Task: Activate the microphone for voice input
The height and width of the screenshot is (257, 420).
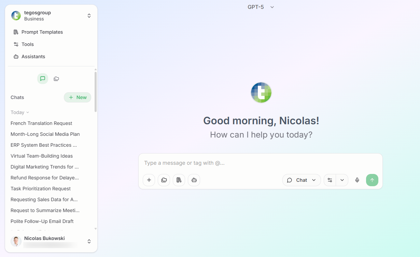Action: [x=357, y=180]
